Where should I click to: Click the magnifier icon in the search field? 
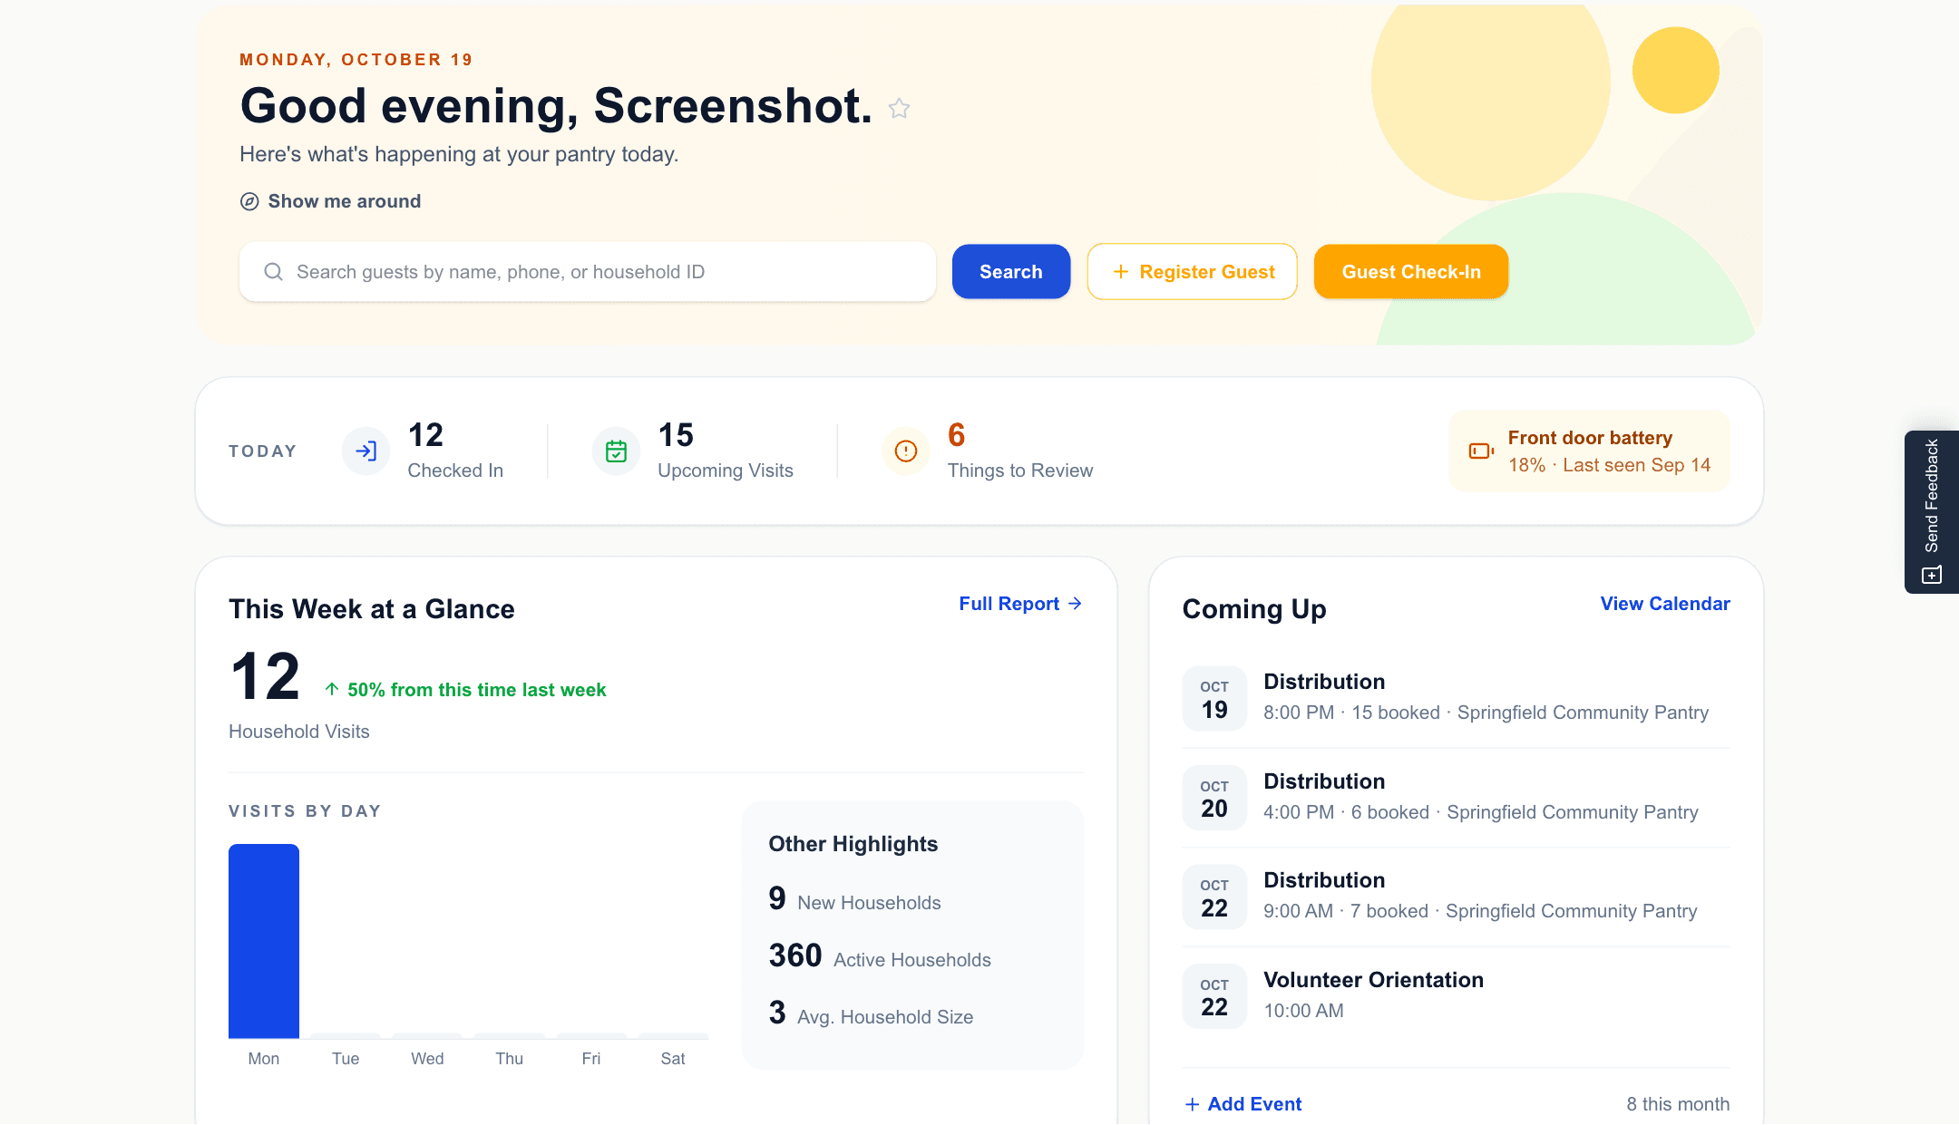click(273, 272)
